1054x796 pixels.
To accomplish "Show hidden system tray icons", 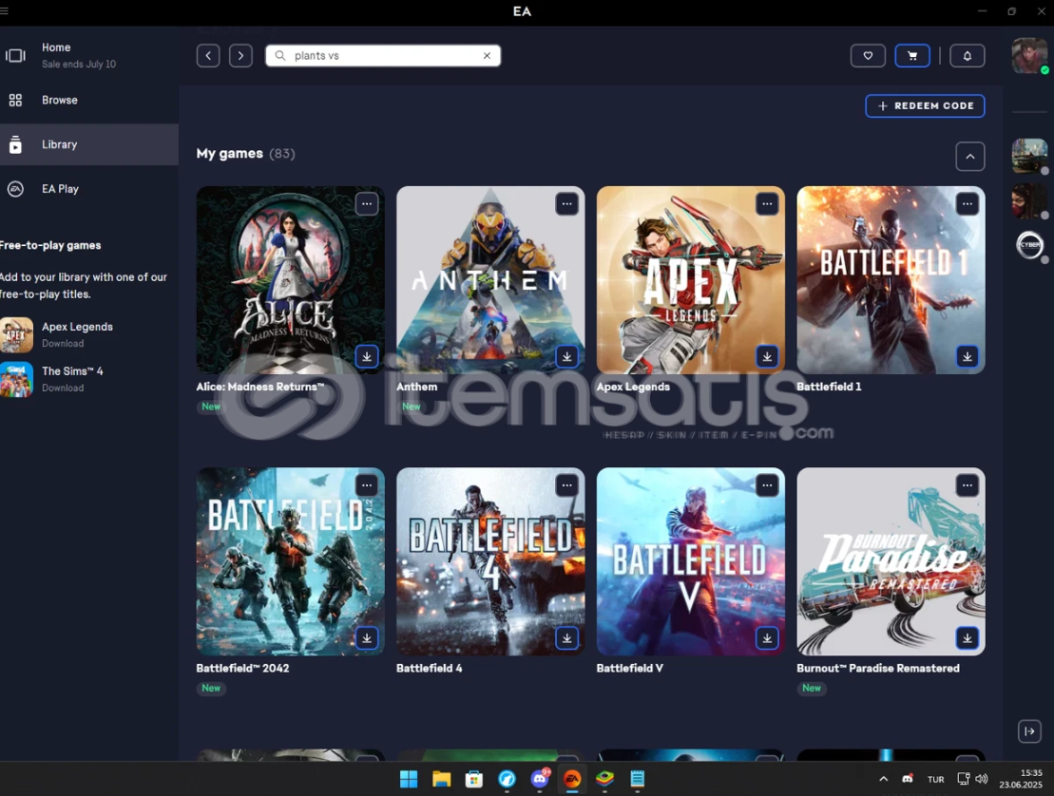I will pos(883,779).
